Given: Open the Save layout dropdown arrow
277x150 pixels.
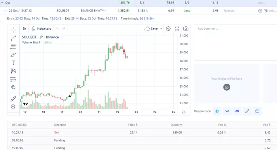Looking at the screenshot, I should click(161, 28).
